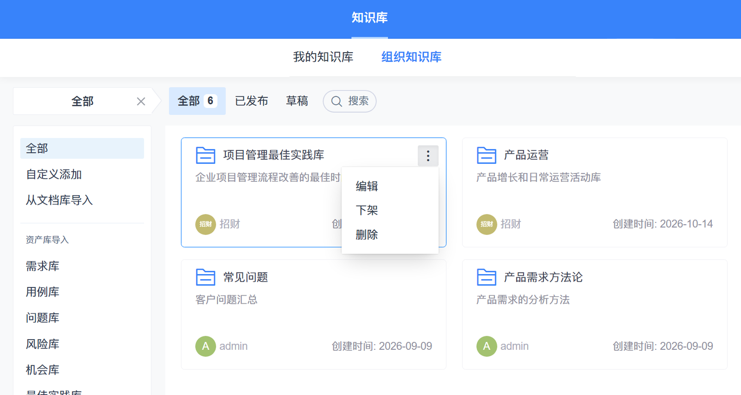
Task: Click the 资产库导入 section label
Action: point(47,240)
